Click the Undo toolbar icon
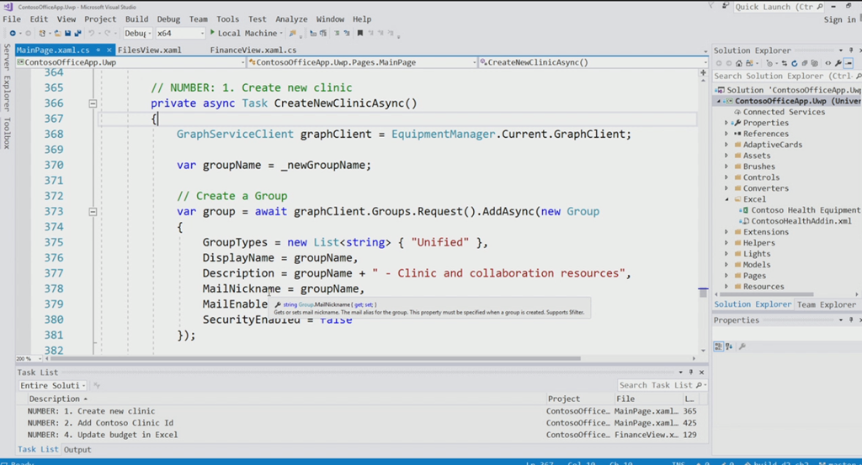862x465 pixels. pyautogui.click(x=92, y=34)
